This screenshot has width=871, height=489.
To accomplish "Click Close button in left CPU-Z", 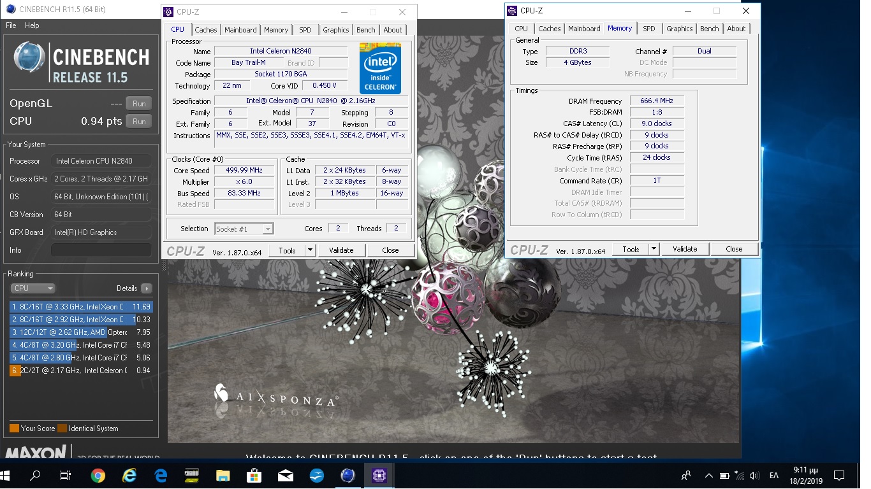I will point(390,250).
